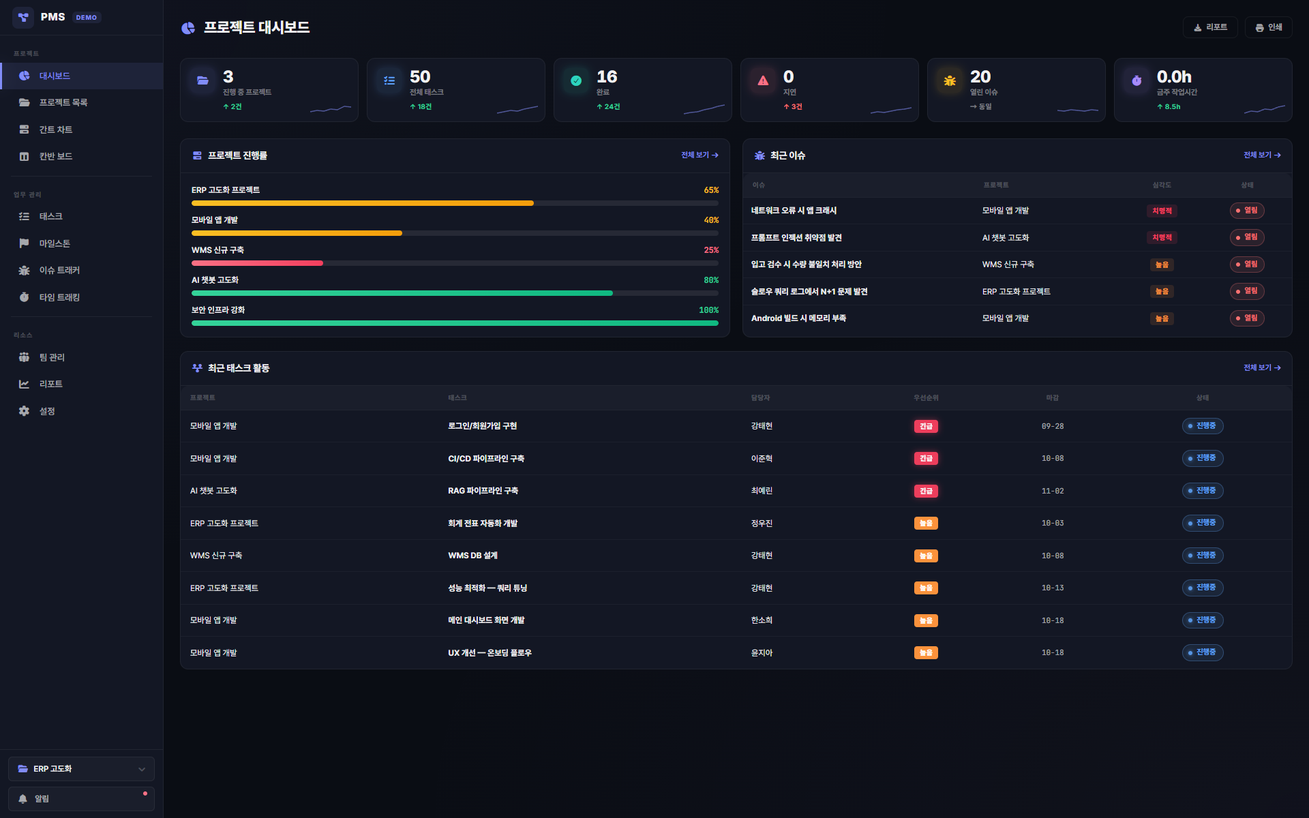The width and height of the screenshot is (1309, 818).
Task: Click the team management people icon
Action: click(x=24, y=357)
